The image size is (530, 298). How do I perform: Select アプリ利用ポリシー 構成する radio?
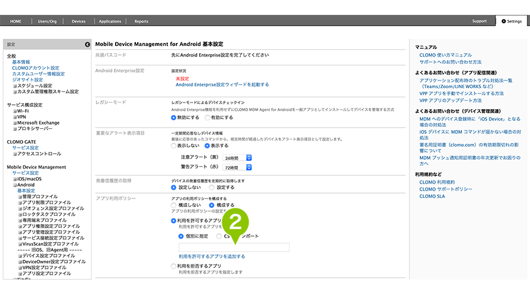[212, 205]
